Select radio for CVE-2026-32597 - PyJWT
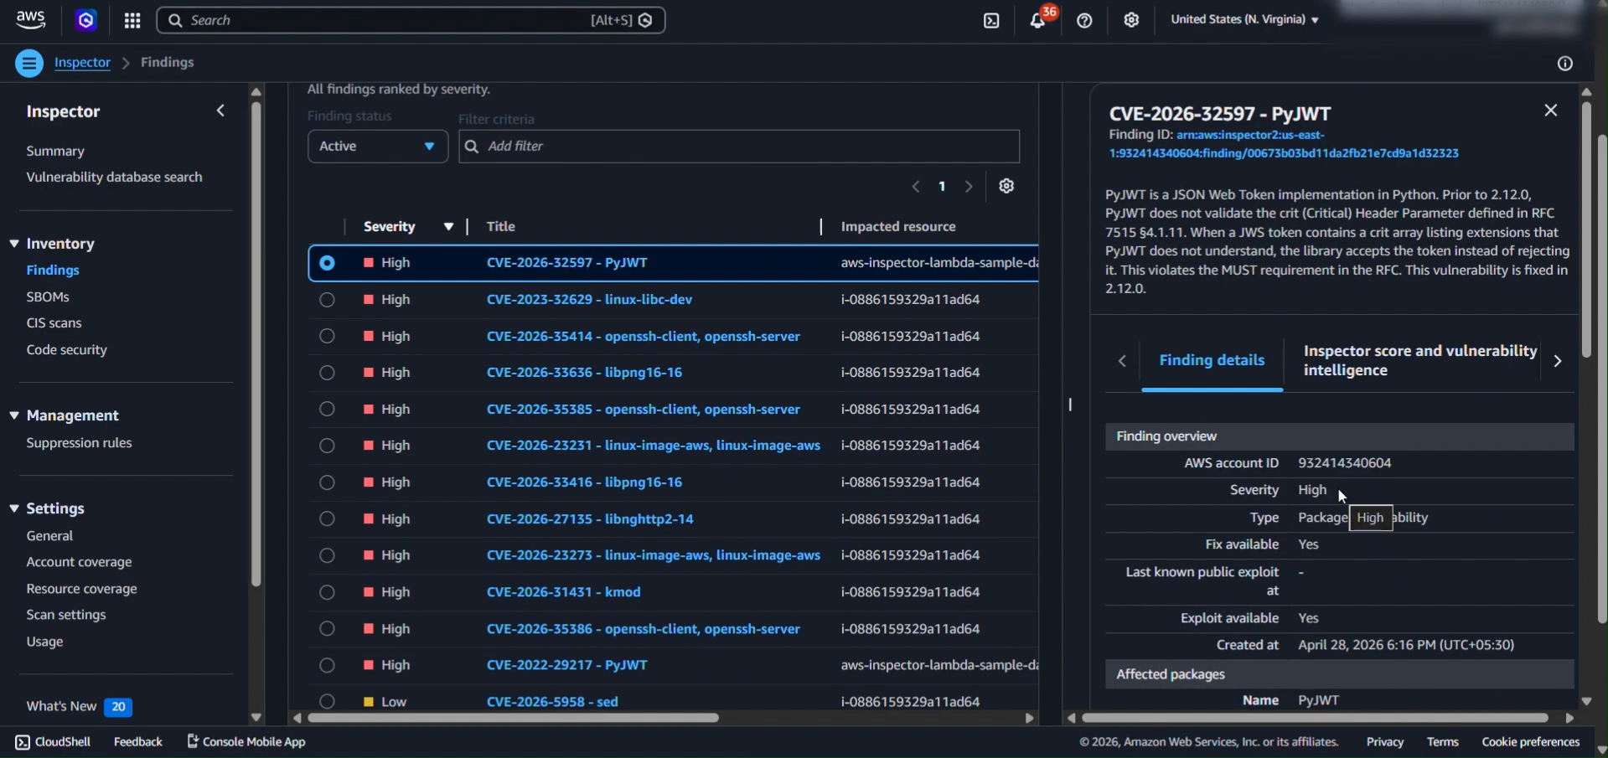Screen dimensions: 1608x758 (327, 263)
